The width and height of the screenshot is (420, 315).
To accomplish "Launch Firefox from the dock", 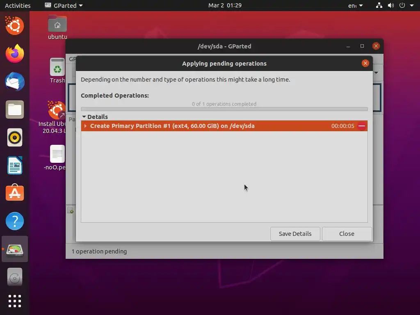I will coord(15,54).
